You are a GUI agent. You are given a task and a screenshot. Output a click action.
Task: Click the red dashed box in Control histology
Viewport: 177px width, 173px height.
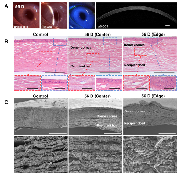[x=45, y=55]
